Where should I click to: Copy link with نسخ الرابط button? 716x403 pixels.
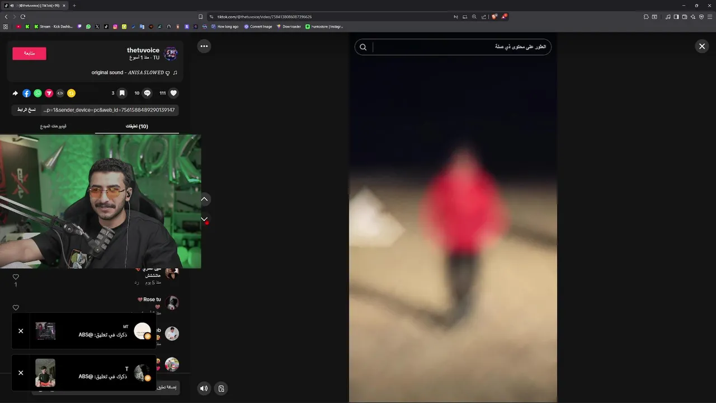26,110
